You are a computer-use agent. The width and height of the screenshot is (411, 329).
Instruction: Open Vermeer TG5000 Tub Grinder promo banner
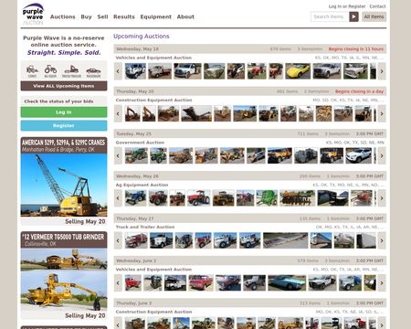(64, 276)
